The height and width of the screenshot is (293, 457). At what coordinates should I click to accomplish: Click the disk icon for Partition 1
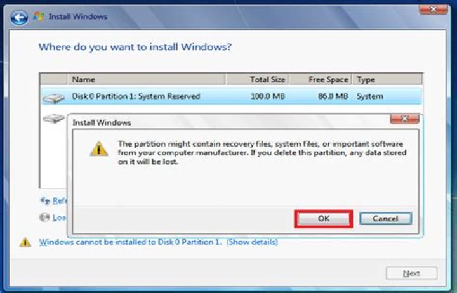click(x=54, y=96)
